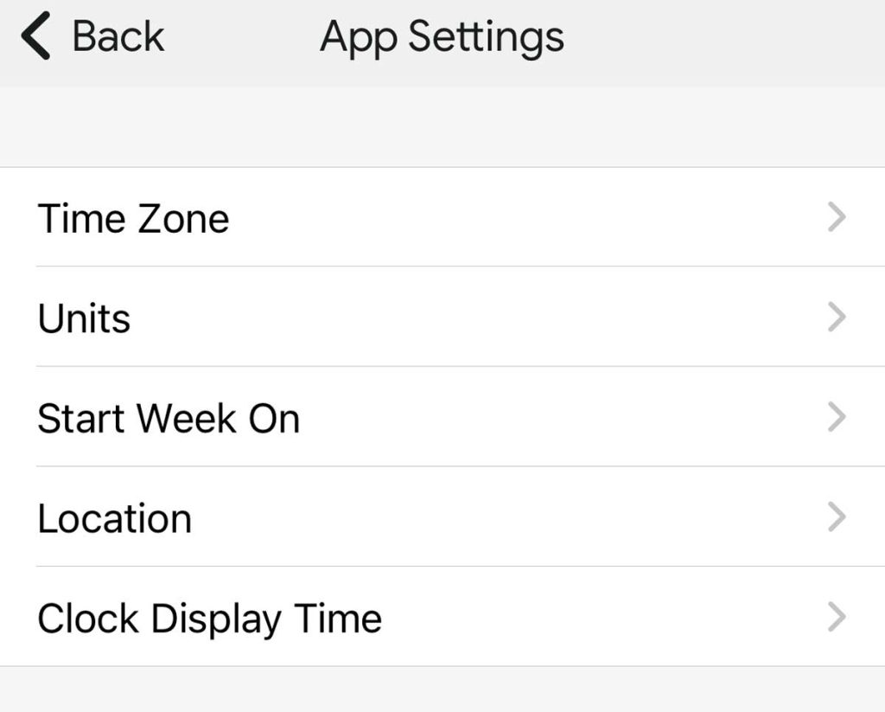The image size is (885, 712).
Task: Click the gray area below the settings list
Action: point(442,690)
